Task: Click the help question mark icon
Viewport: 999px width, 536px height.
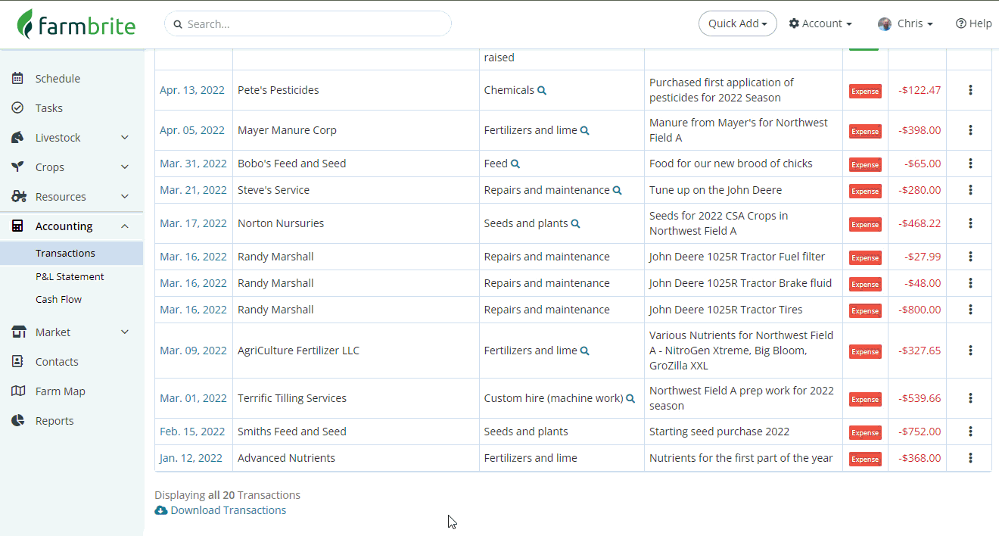Action: (960, 23)
